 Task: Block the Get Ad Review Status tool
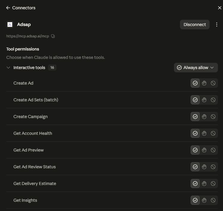(x=213, y=167)
